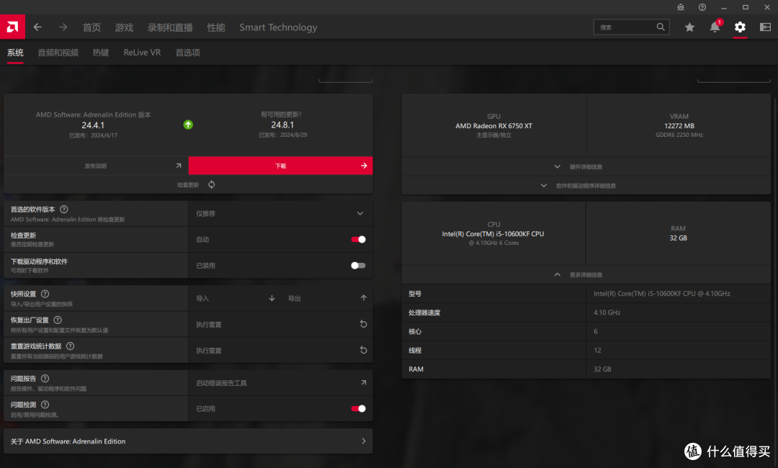Click help icon next to 恢复出厂设置
The width and height of the screenshot is (778, 468).
point(58,320)
